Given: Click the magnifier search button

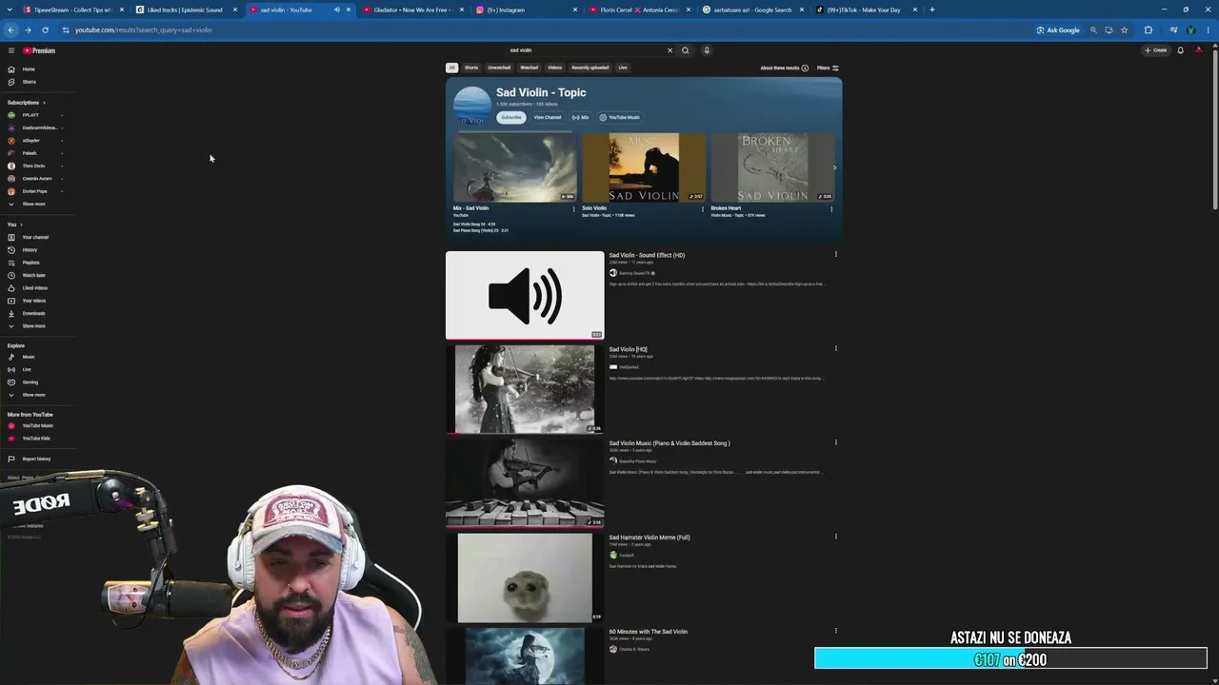Looking at the screenshot, I should [685, 50].
